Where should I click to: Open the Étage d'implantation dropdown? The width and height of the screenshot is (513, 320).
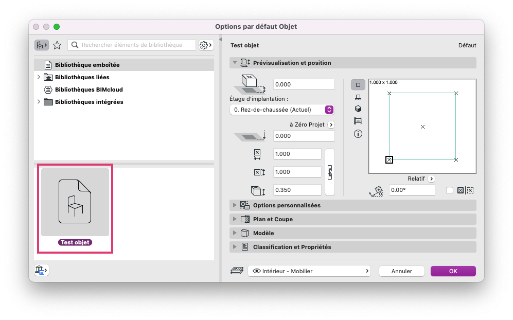(x=281, y=110)
